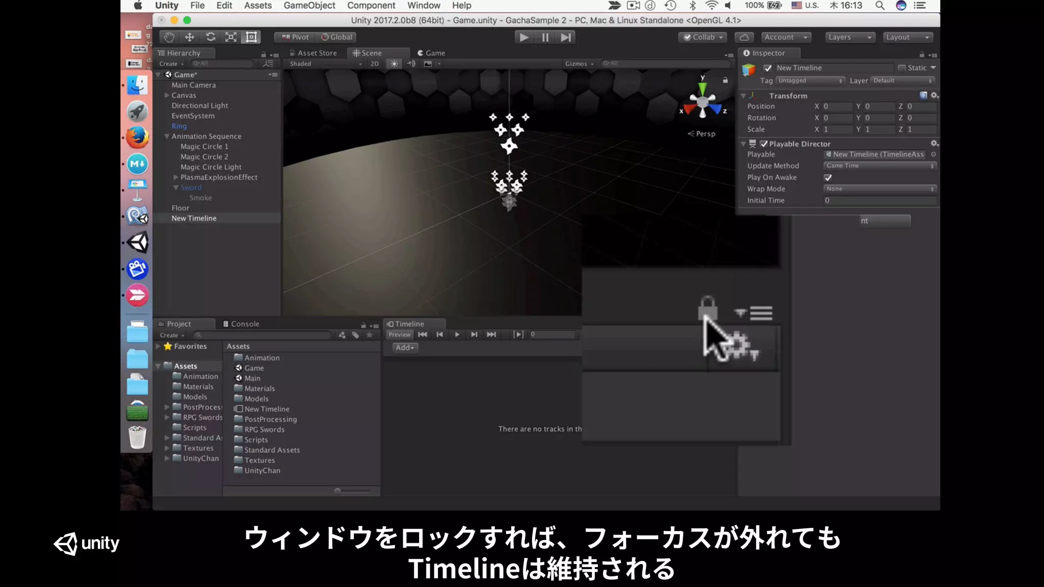
Task: Select the Hand tool
Action: click(169, 37)
